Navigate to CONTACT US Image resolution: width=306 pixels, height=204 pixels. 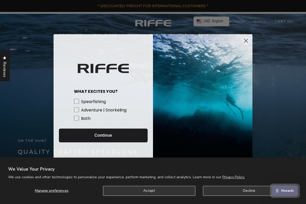click(x=233, y=35)
